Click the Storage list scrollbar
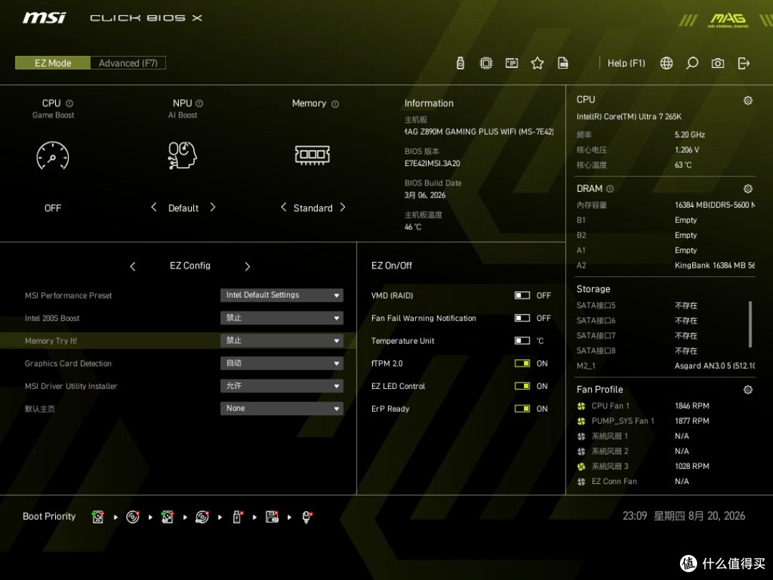773x580 pixels. [x=750, y=324]
